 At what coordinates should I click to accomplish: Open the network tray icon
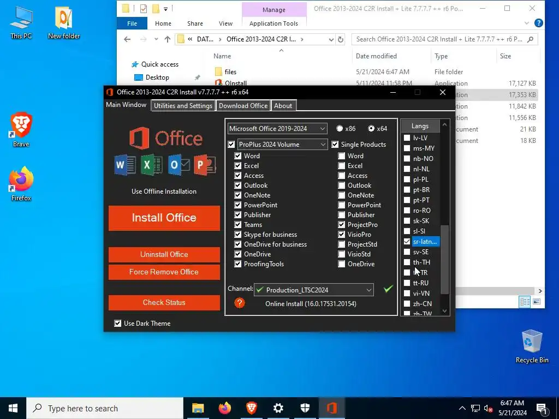click(x=475, y=408)
